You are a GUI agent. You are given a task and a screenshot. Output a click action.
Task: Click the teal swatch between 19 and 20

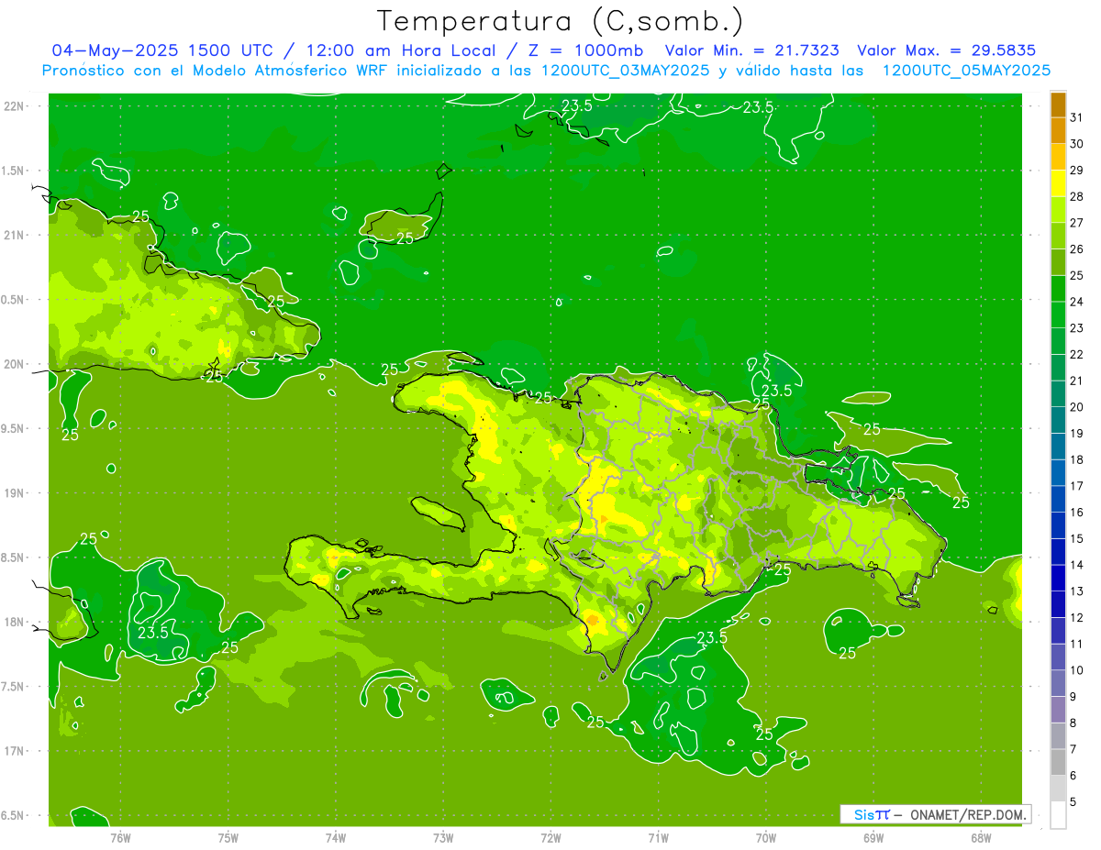1058,420
